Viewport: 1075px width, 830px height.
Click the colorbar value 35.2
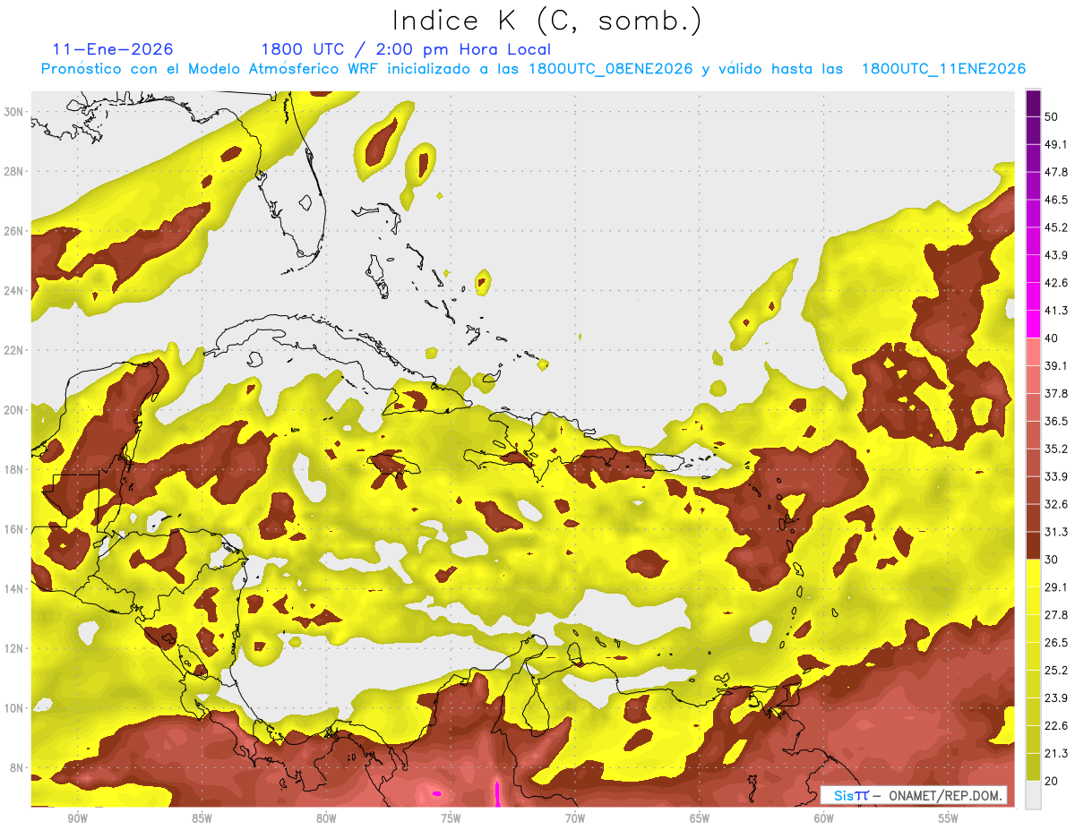coord(1056,449)
